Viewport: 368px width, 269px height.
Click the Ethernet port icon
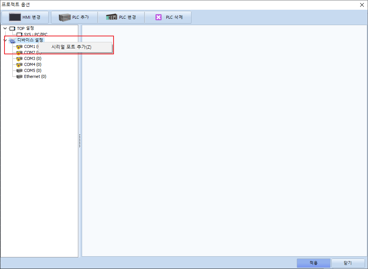pos(19,76)
